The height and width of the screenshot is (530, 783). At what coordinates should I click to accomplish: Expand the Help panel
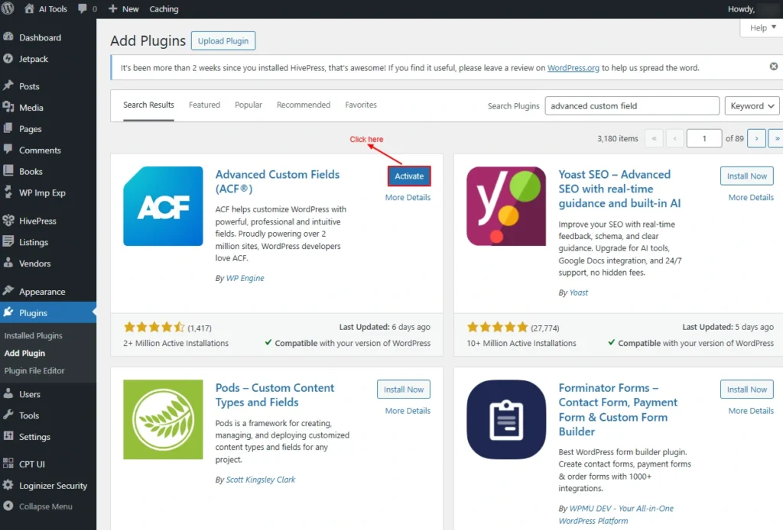[x=761, y=28]
